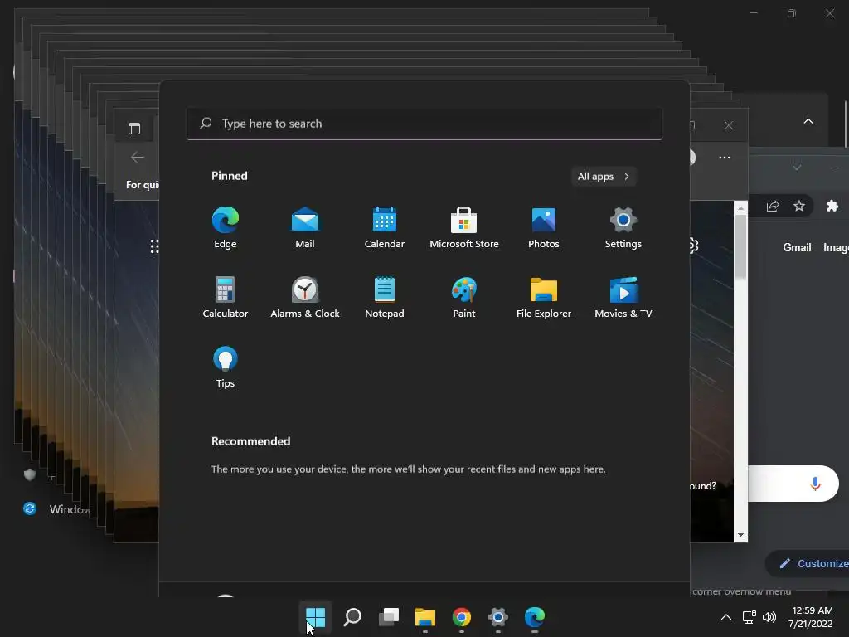
Task: Open the Tips app
Action: click(x=226, y=367)
